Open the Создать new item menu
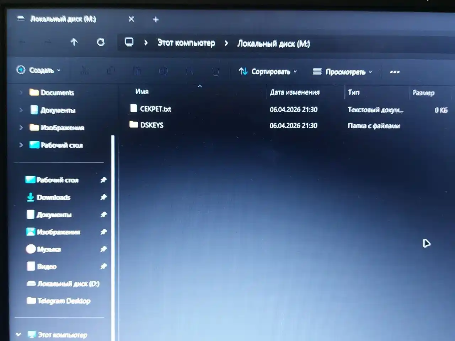The height and width of the screenshot is (341, 455). pos(39,70)
